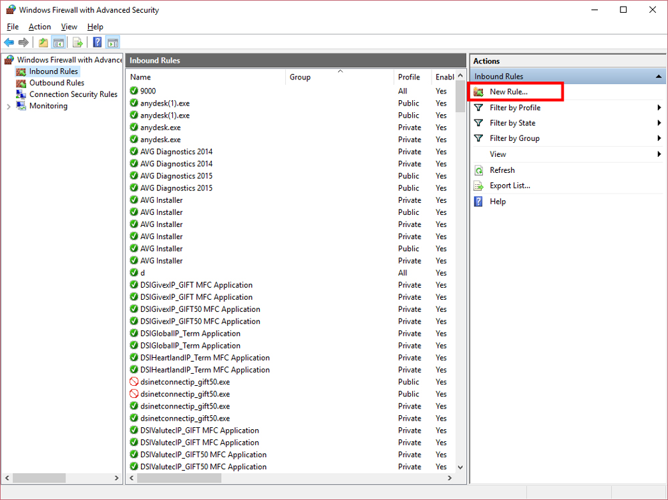The height and width of the screenshot is (500, 668).
Task: Click the Up one level folder icon
Action: [x=43, y=42]
